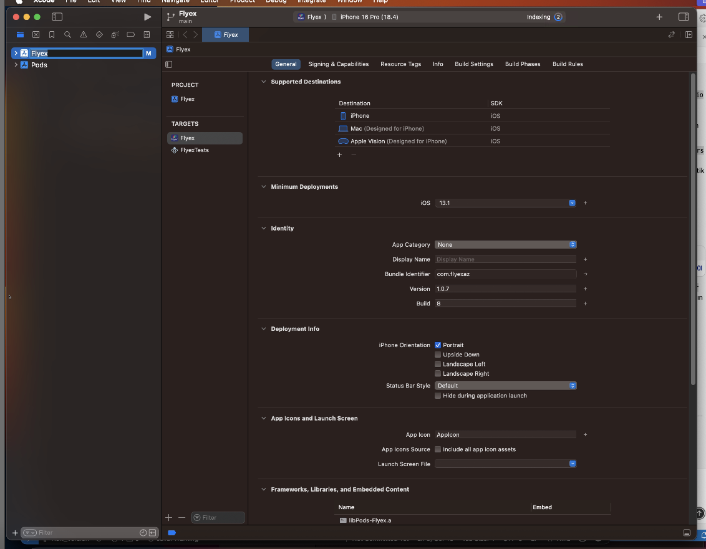Open the Signing & Capabilities tab
Image resolution: width=706 pixels, height=549 pixels.
[338, 64]
